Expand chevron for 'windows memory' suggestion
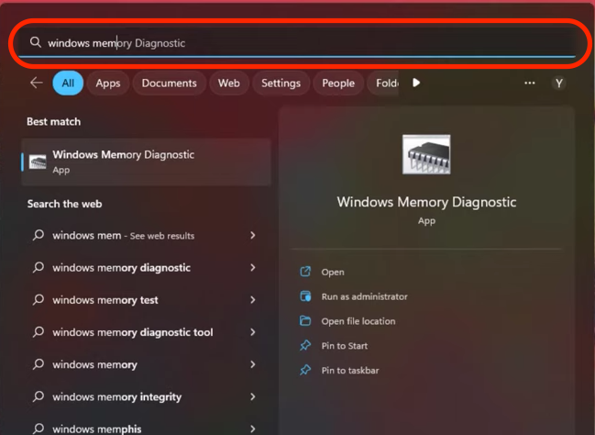 [253, 364]
